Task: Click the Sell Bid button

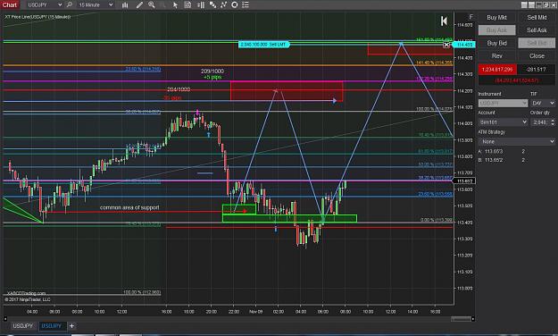Action: pyautogui.click(x=537, y=43)
